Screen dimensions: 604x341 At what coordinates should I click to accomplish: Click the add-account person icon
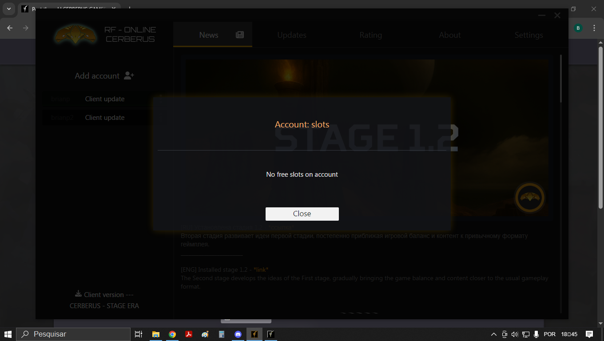pos(129,75)
